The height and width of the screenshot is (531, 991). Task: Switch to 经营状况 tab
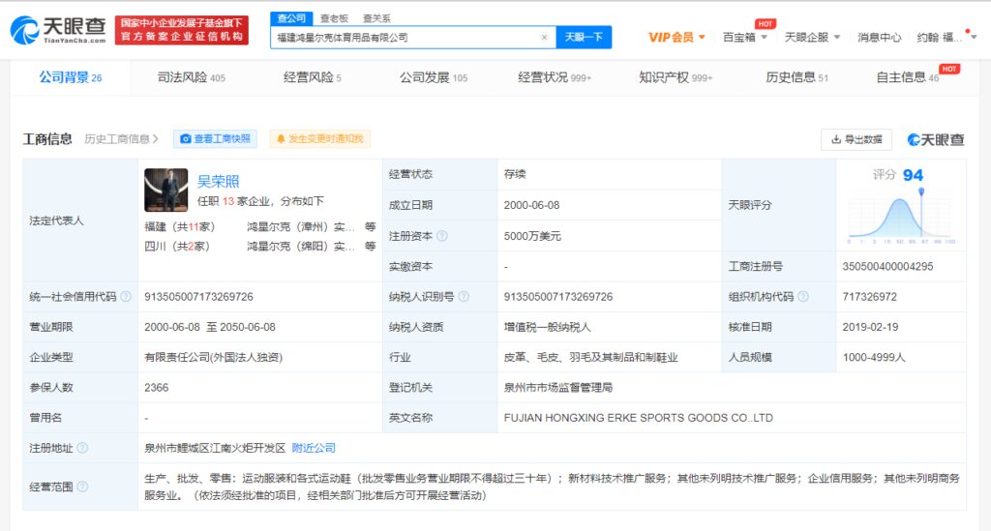tap(555, 77)
